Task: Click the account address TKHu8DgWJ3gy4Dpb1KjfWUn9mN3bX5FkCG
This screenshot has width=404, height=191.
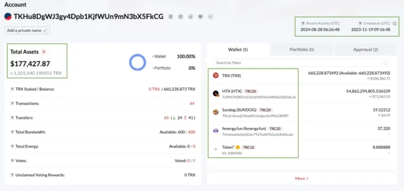Action: pyautogui.click(x=88, y=16)
